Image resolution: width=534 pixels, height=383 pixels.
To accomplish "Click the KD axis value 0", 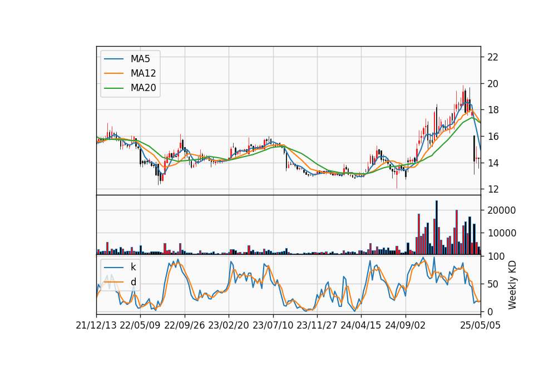I will [x=490, y=311].
